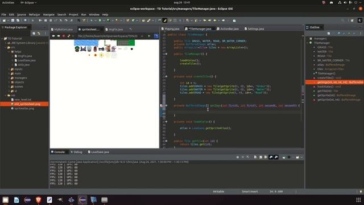Collapse the TileManager class in Outline
Image resolution: width=364 pixels, height=205 pixels.
click(307, 43)
